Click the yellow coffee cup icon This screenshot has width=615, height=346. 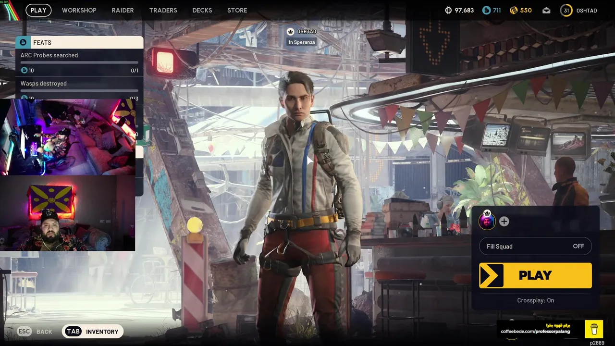coord(594,329)
